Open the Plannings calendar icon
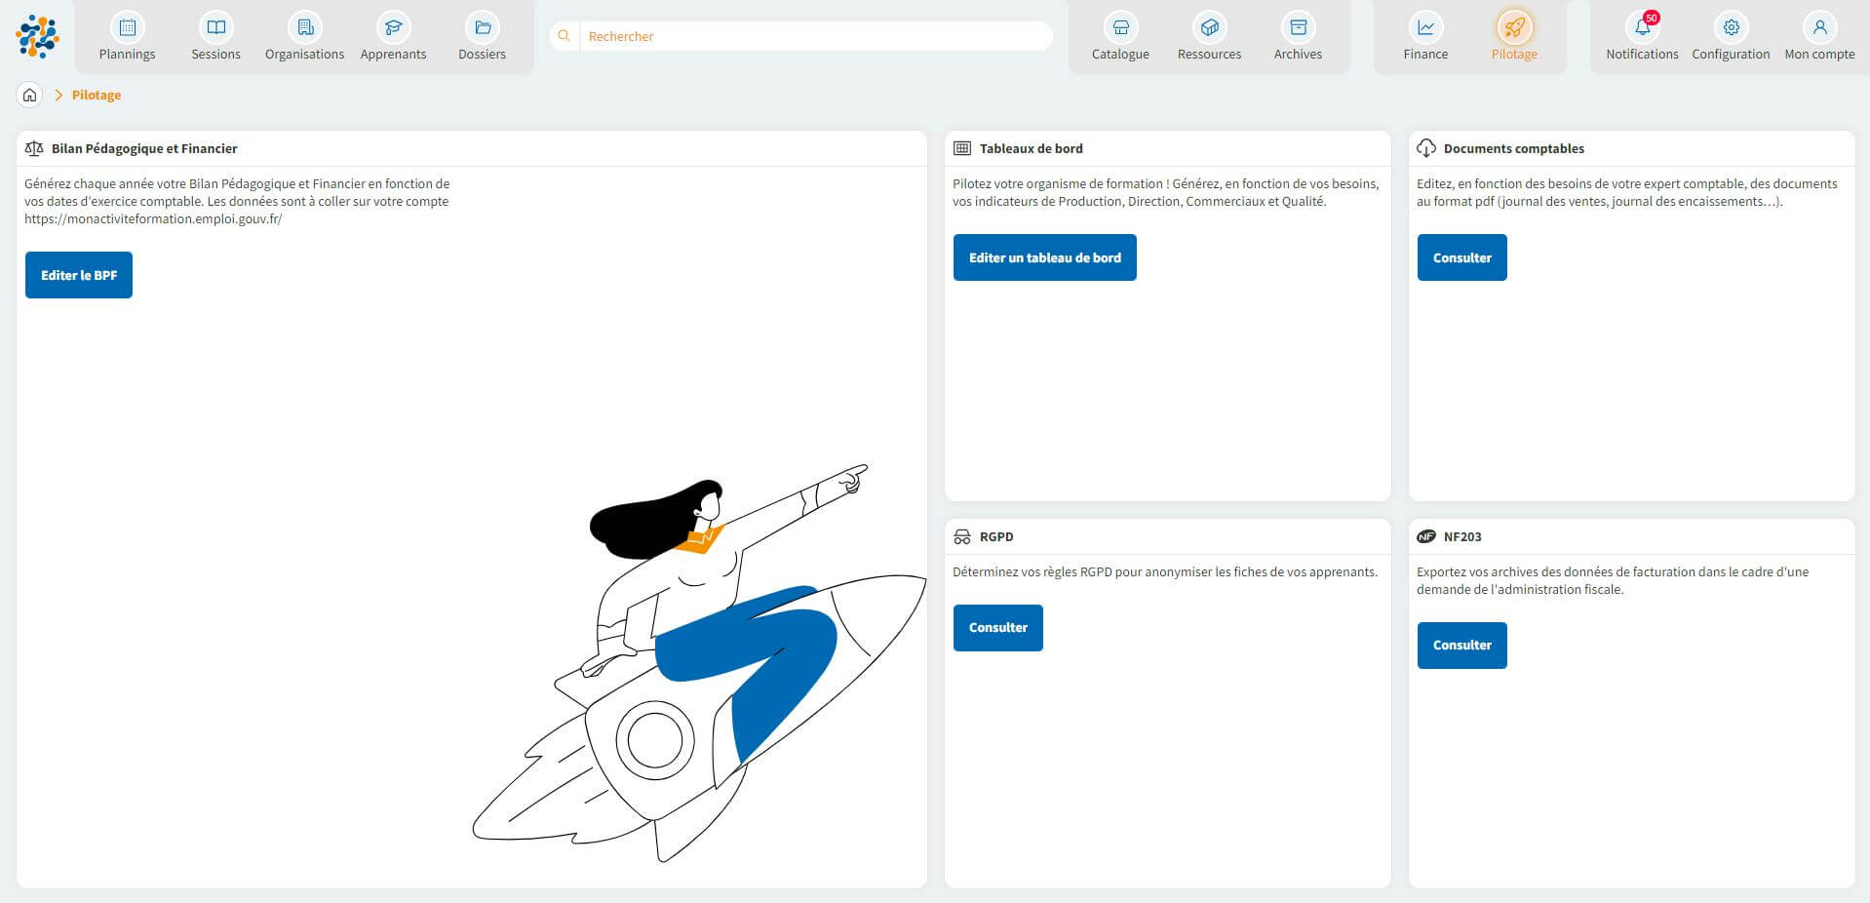Image resolution: width=1870 pixels, height=903 pixels. (x=127, y=28)
